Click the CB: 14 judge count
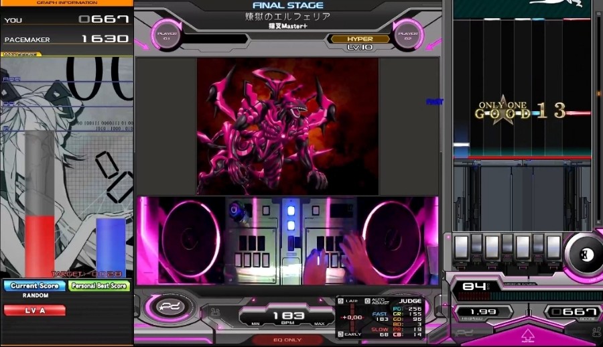This screenshot has width=603, height=347. (x=407, y=335)
